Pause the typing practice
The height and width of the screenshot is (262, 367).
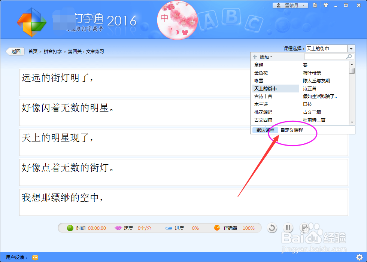tap(288, 228)
